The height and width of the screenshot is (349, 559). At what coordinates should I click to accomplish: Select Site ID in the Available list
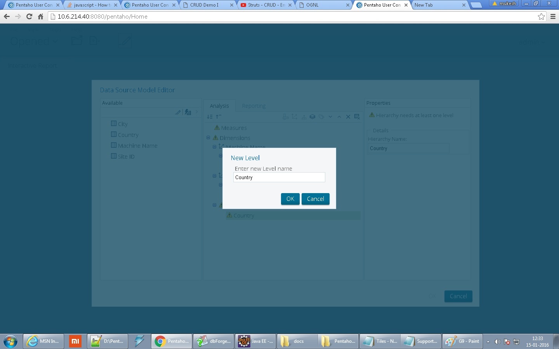[x=126, y=157]
